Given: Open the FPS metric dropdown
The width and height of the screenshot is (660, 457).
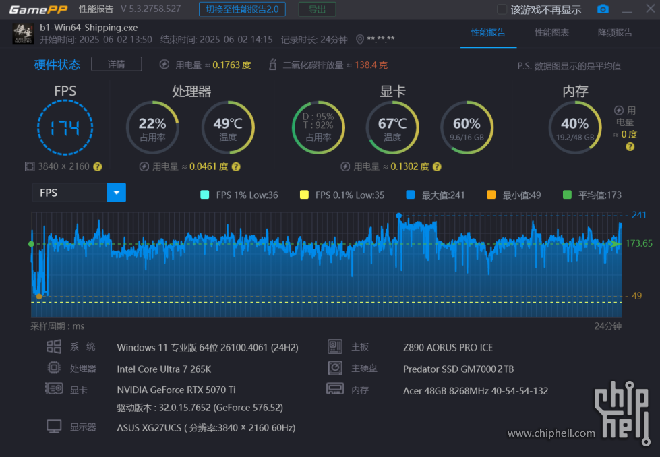Looking at the screenshot, I should click(x=117, y=193).
